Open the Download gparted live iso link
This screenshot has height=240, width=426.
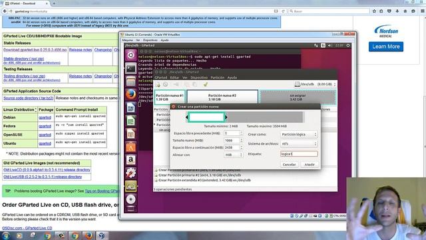point(35,50)
